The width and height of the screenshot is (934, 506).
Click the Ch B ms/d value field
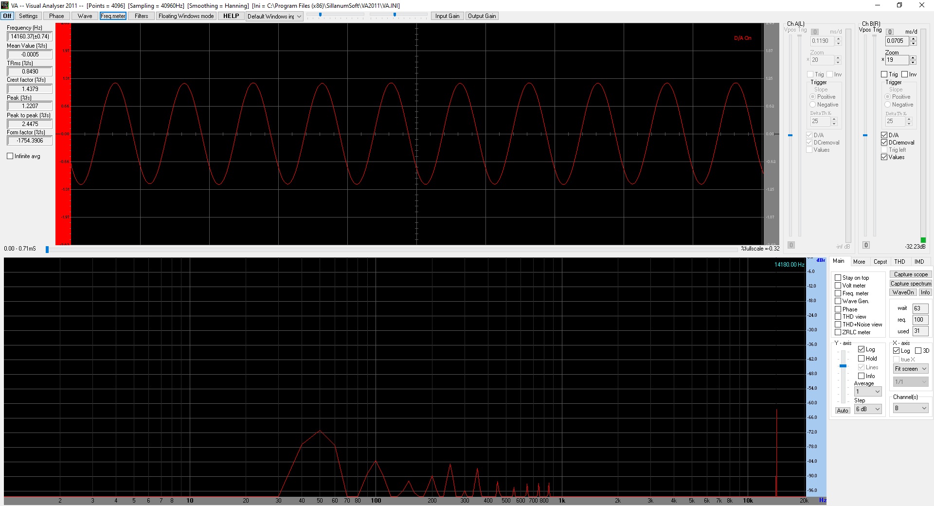coord(897,41)
